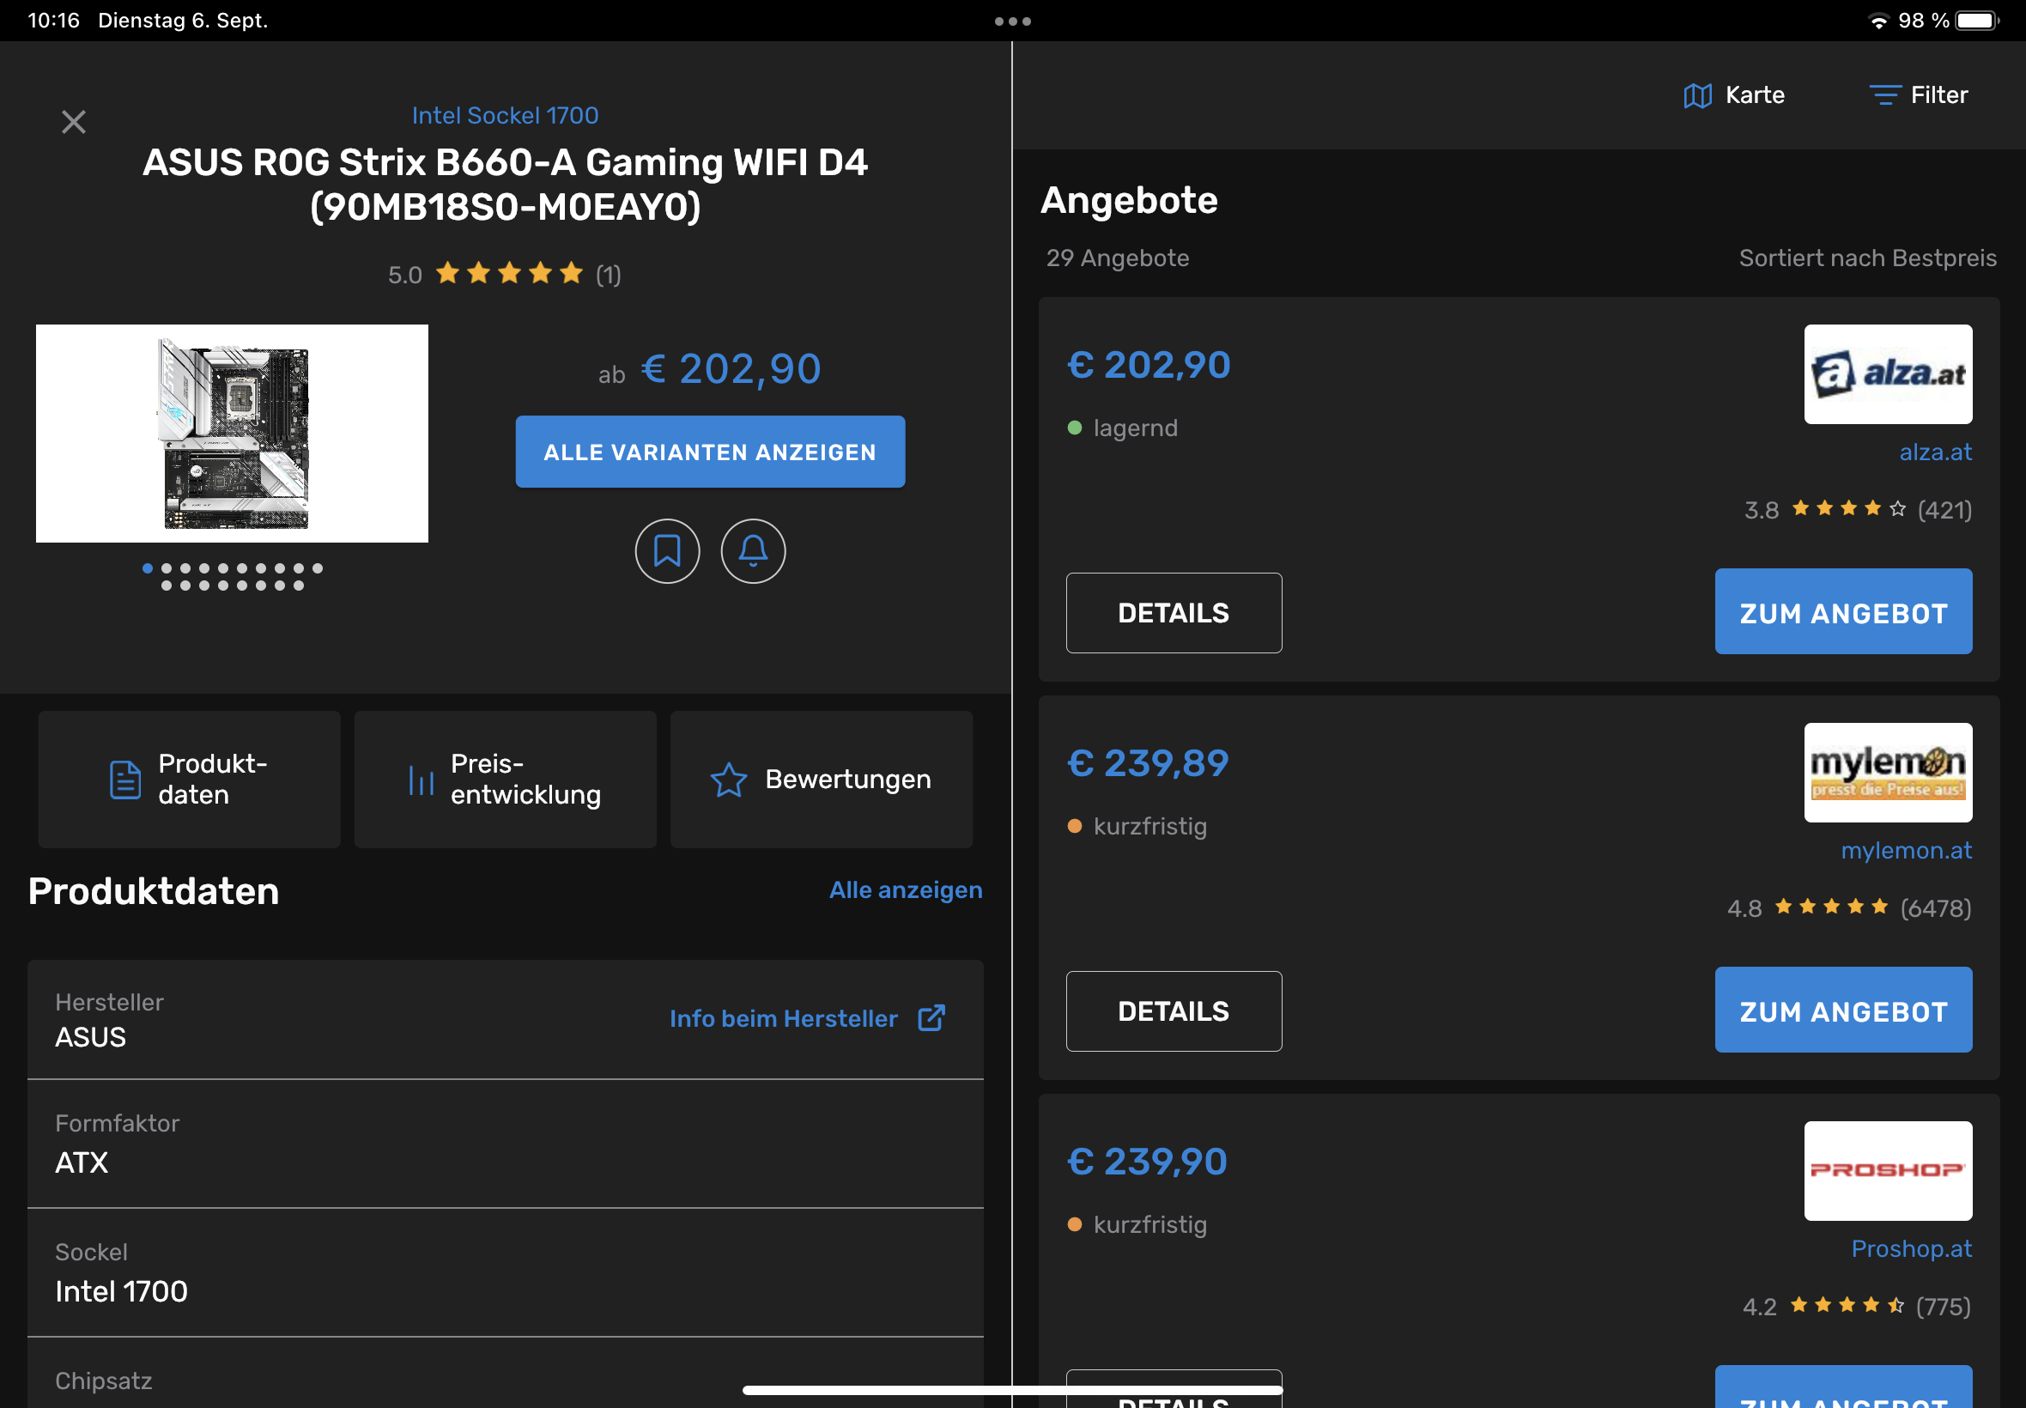Tap the mylemon shop logo
Image resolution: width=2026 pixels, height=1408 pixels.
click(x=1889, y=773)
